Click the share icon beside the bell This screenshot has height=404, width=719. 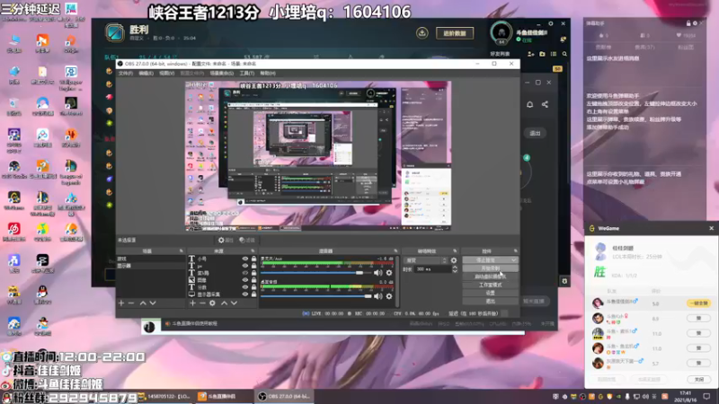point(545,104)
